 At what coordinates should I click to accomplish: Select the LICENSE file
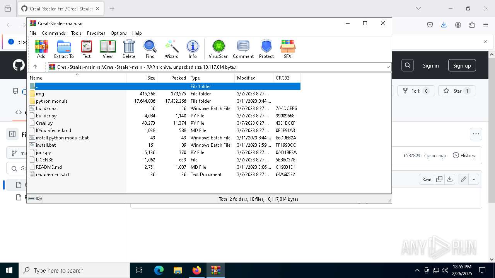pos(164,160)
